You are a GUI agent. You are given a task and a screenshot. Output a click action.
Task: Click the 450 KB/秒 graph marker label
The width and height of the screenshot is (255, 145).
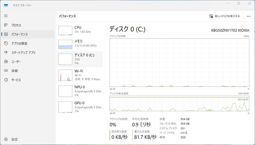click(x=243, y=100)
